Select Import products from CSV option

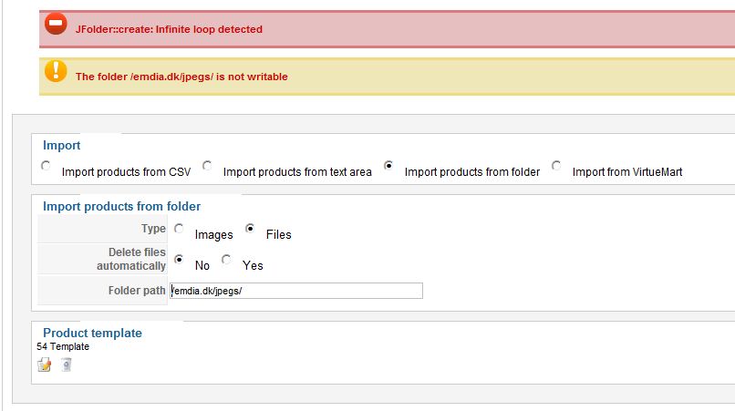[46, 166]
